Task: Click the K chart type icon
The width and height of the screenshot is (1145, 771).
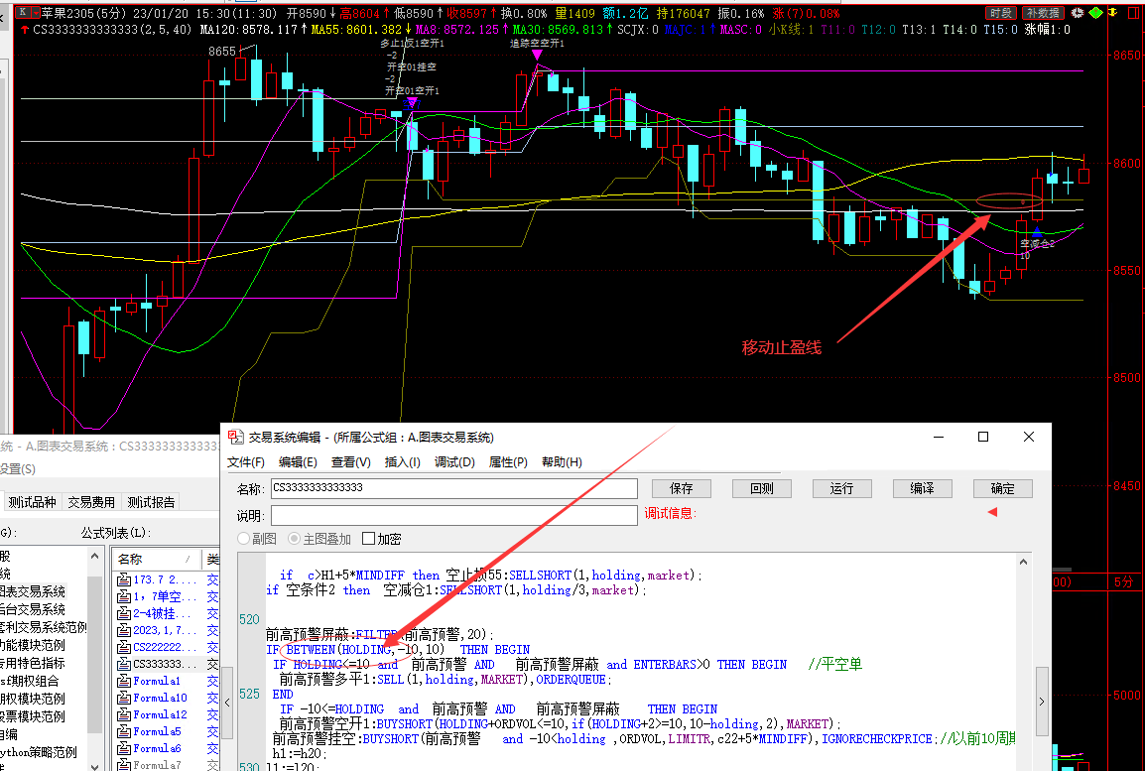Action: point(23,13)
